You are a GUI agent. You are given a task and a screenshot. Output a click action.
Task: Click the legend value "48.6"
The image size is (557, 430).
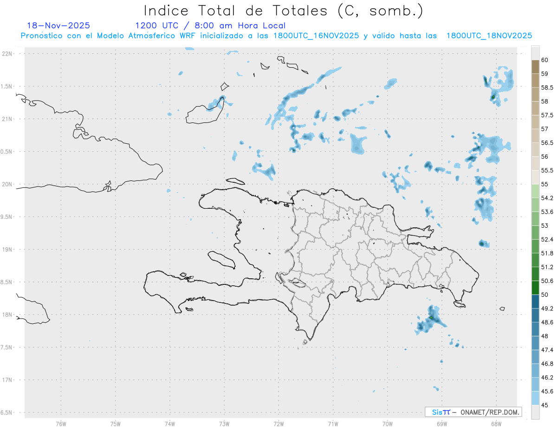547,322
